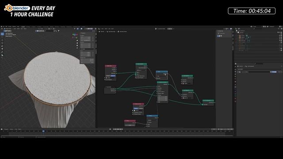The height and width of the screenshot is (159, 283).
Task: Open the Window menu
Action: (14, 26)
